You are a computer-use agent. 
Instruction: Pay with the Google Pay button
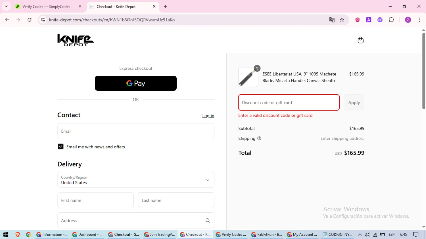[136, 83]
